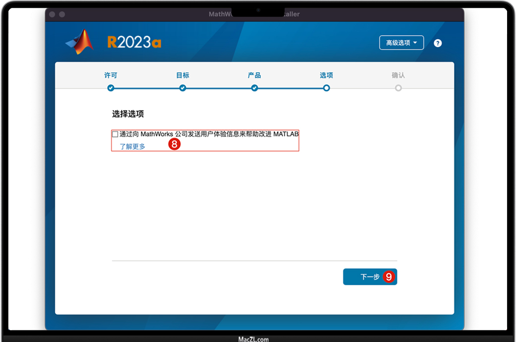This screenshot has width=516, height=342.
Task: Go to the 许可 step label
Action: click(x=111, y=75)
